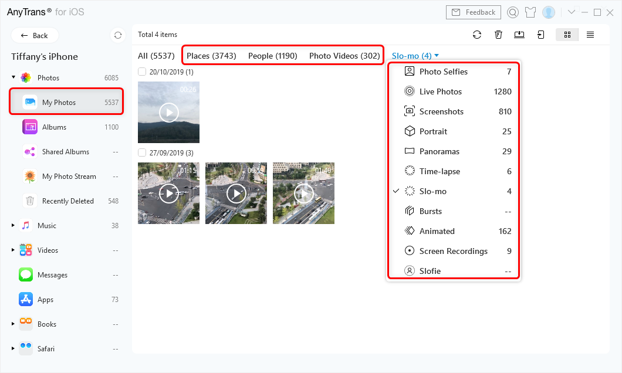Viewport: 622px width, 373px height.
Task: Open the Slo-mo filter dropdown
Action: (415, 56)
